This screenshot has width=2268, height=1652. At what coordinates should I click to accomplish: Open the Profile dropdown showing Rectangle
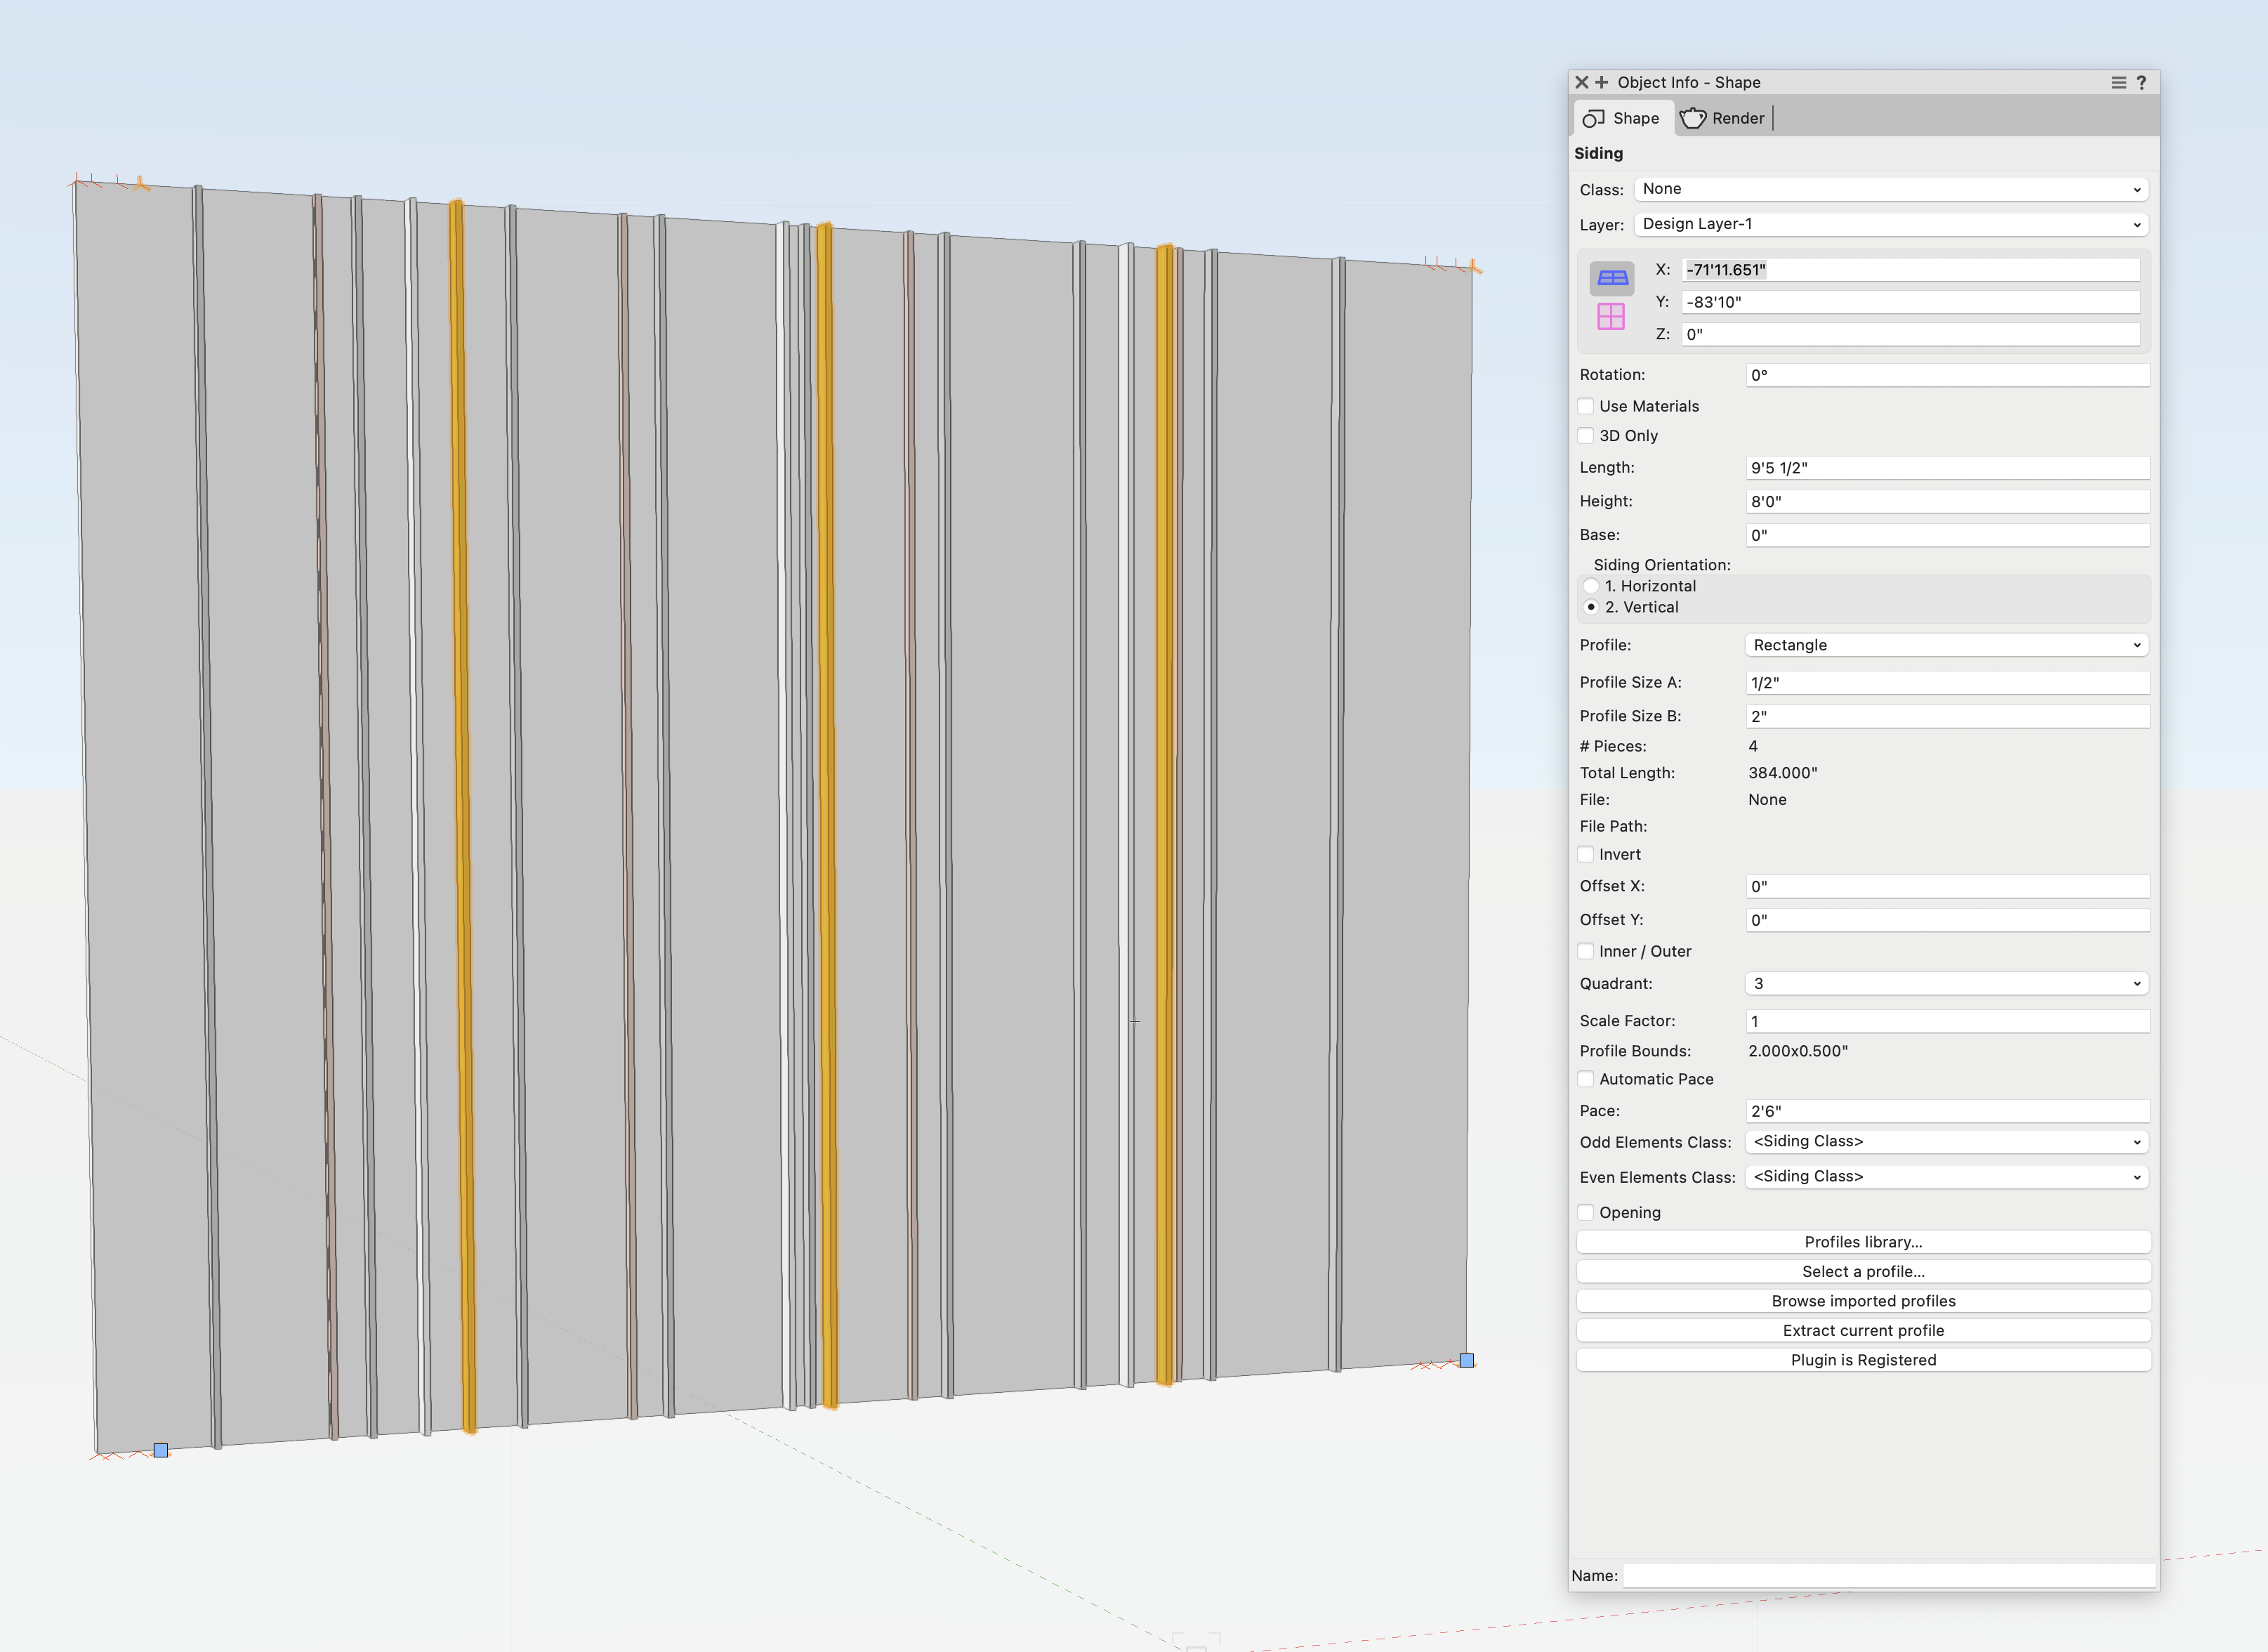(x=1946, y=645)
